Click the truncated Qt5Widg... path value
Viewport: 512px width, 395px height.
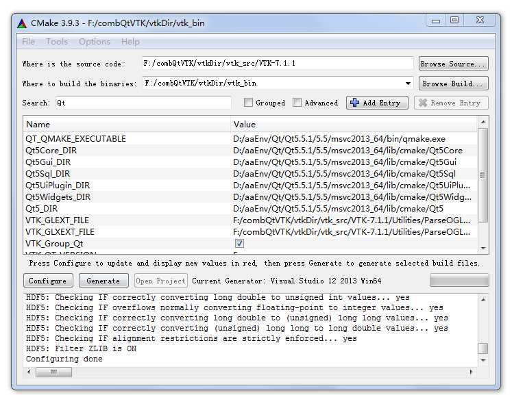coord(352,197)
